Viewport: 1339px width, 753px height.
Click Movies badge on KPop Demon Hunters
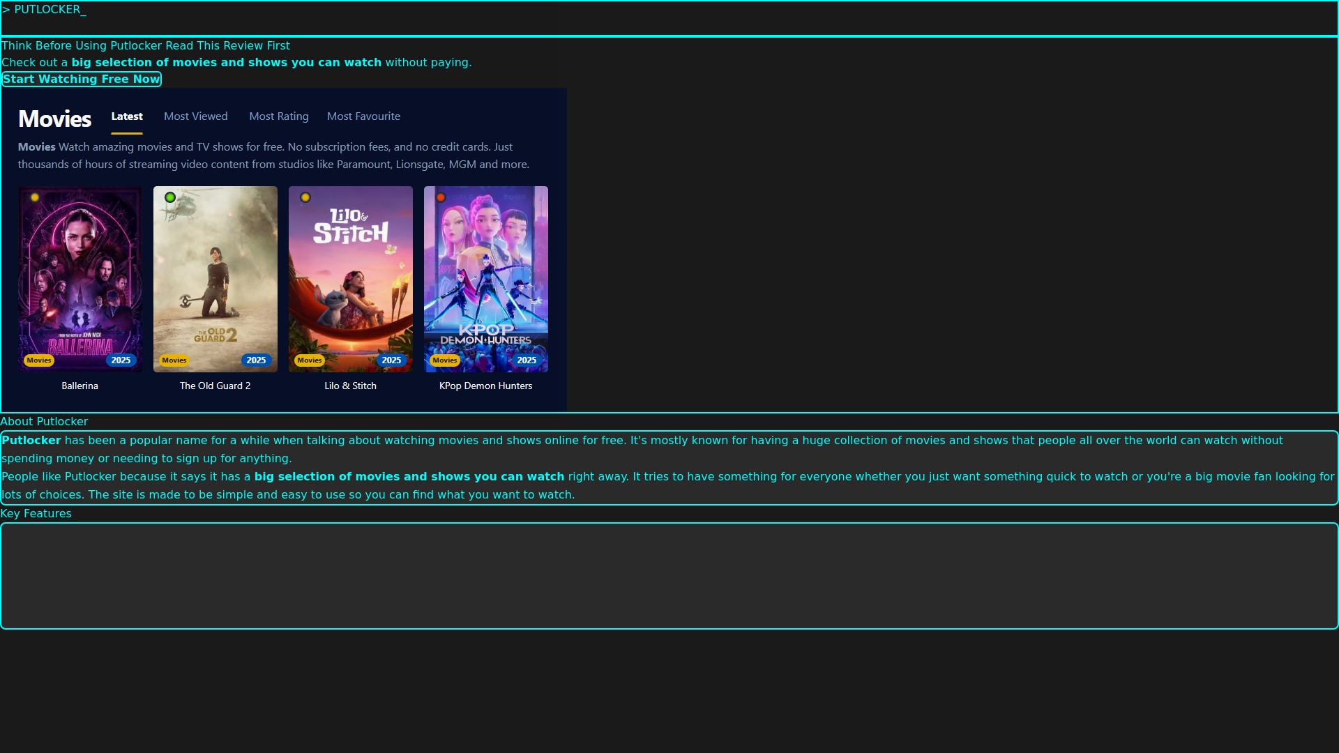coord(445,360)
